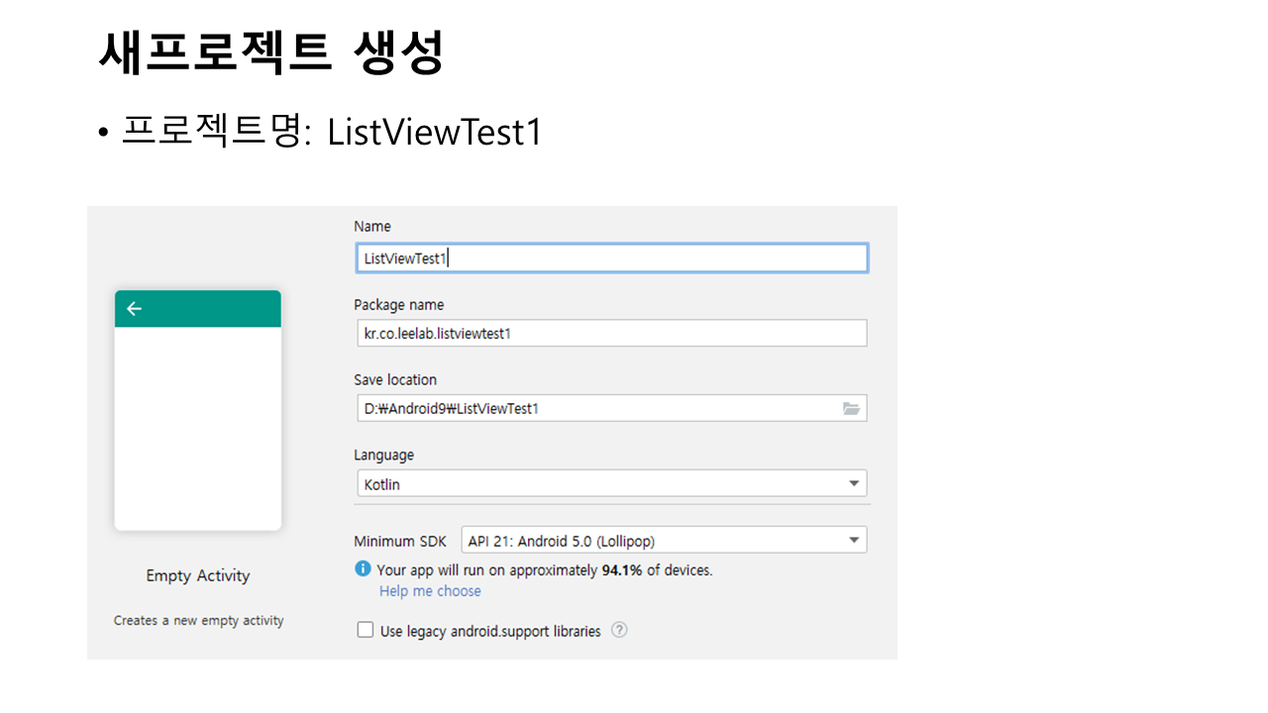Screen dimensions: 1268x713
Task: Click the "Creates a new empty activity" description
Action: click(x=199, y=621)
